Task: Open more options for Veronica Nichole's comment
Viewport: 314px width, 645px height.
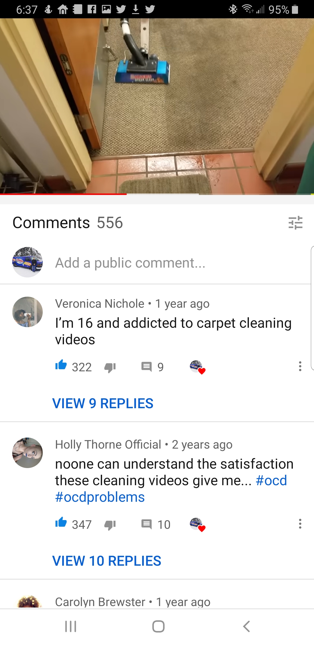Action: 300,366
